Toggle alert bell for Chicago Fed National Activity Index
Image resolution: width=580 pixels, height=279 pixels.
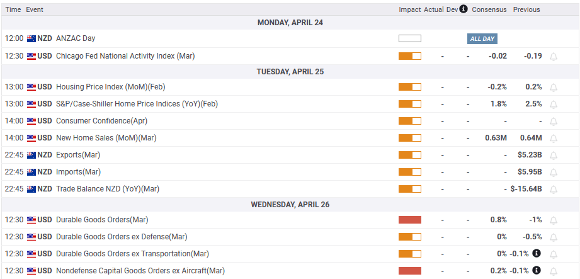[554, 56]
